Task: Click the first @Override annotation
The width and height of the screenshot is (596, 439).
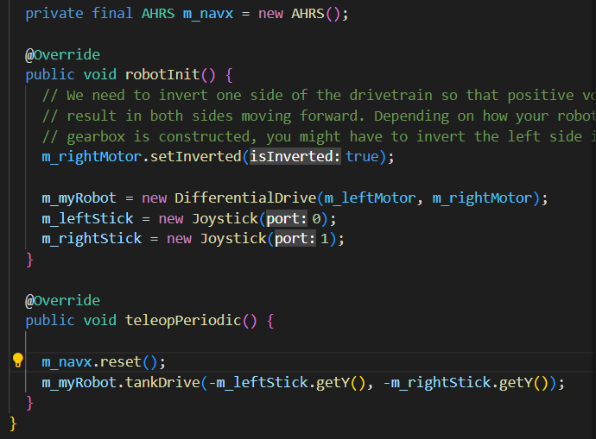Action: coord(62,55)
